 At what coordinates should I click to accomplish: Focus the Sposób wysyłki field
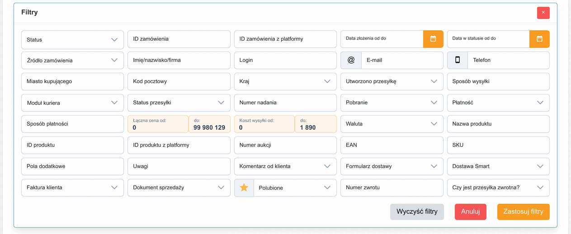(x=498, y=81)
